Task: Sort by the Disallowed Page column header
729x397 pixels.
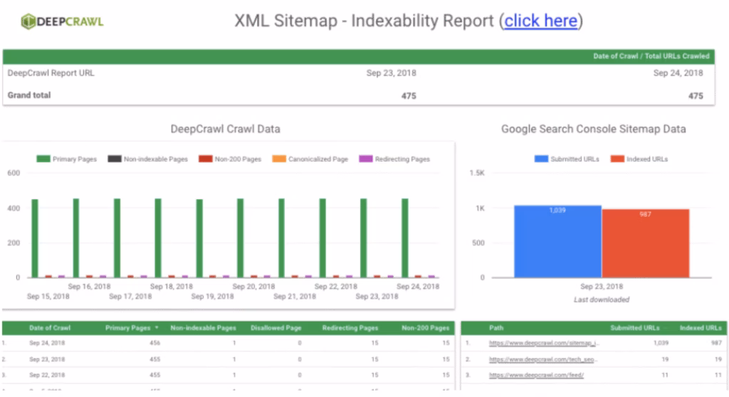Action: (276, 328)
